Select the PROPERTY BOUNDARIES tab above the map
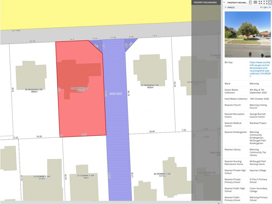The width and height of the screenshot is (272, 204). (x=205, y=2)
